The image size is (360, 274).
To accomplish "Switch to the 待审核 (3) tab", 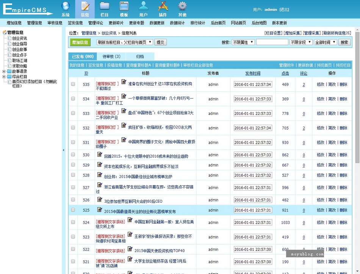I will [x=111, y=56].
